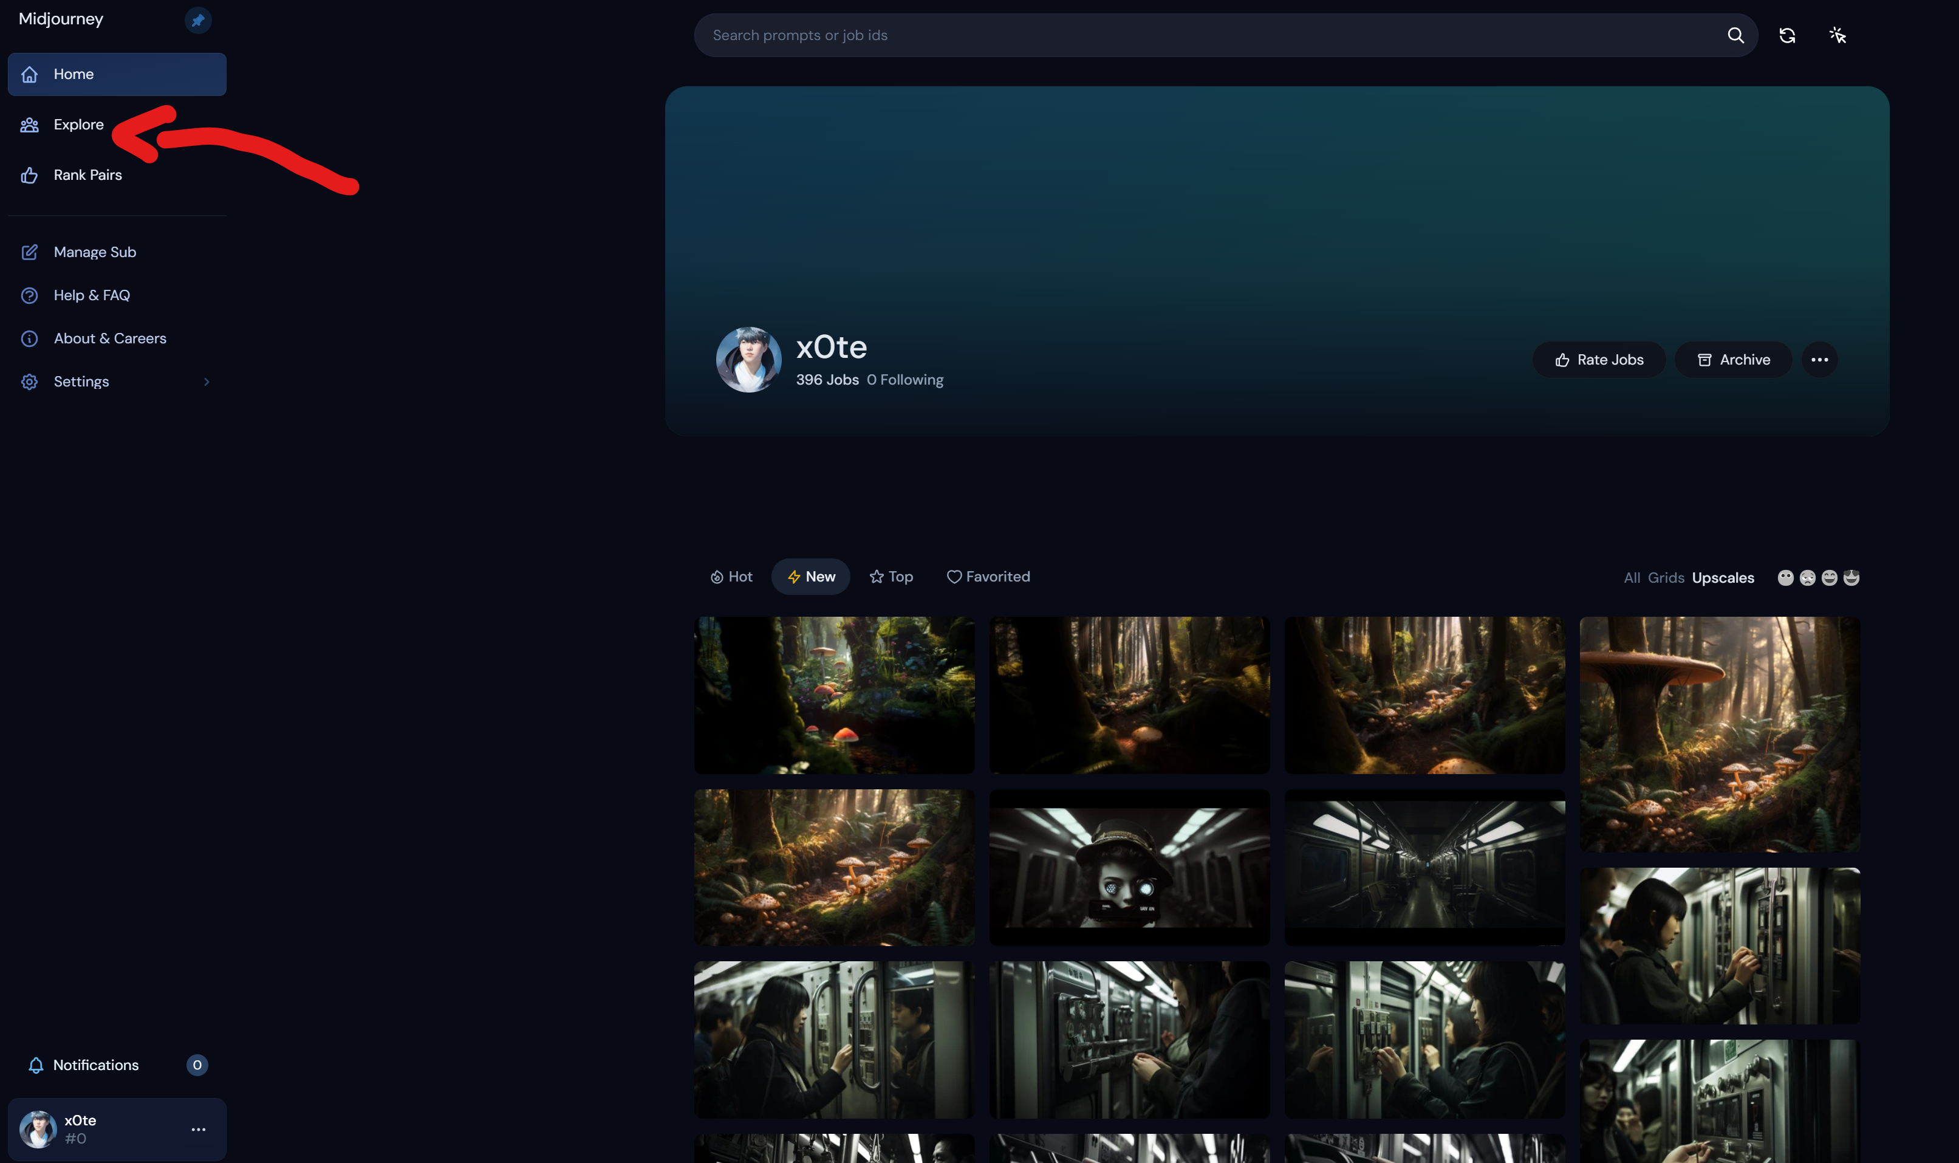Open the profile three-dot menu

coord(1819,360)
